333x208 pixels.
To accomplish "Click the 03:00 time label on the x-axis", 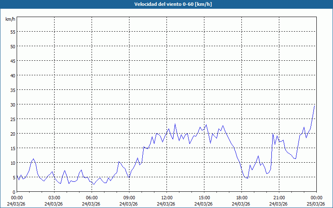I will 54,198.
